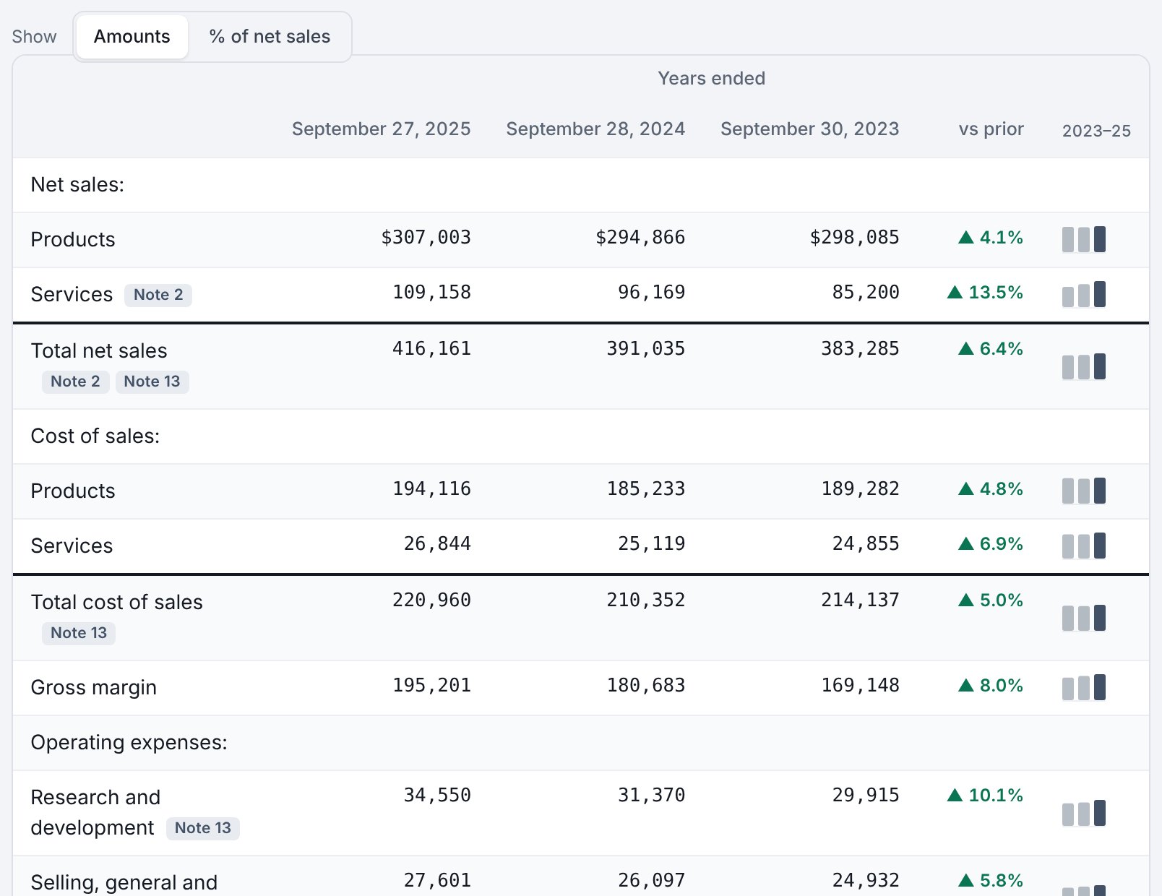The image size is (1162, 896).
Task: Open Note 13 under Total cost of sales
Action: click(79, 633)
